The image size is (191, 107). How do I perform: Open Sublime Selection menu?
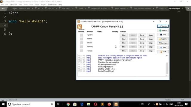[x=13, y=5]
